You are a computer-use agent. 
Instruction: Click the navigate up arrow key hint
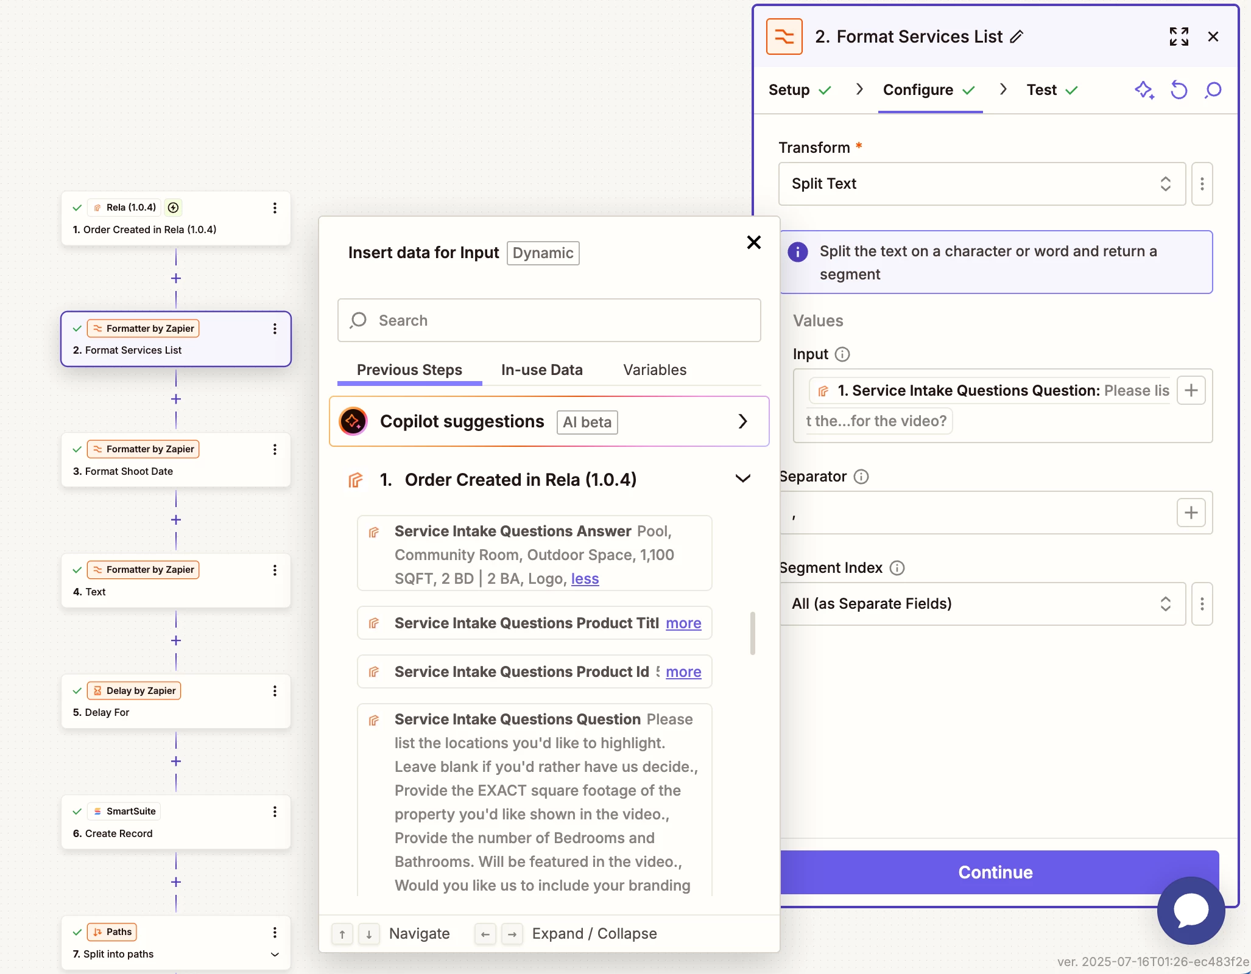coord(342,934)
